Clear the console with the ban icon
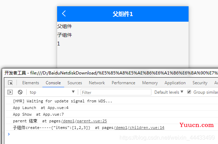 click(20, 92)
